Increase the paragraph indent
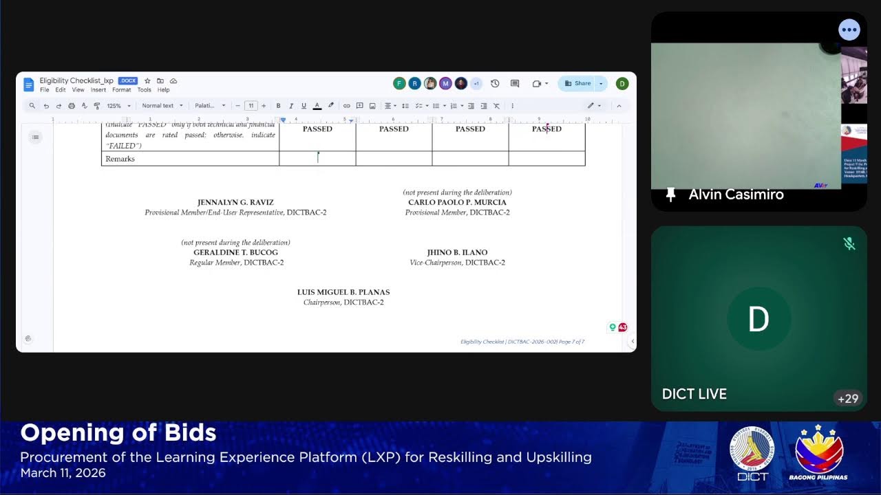 pyautogui.click(x=484, y=106)
